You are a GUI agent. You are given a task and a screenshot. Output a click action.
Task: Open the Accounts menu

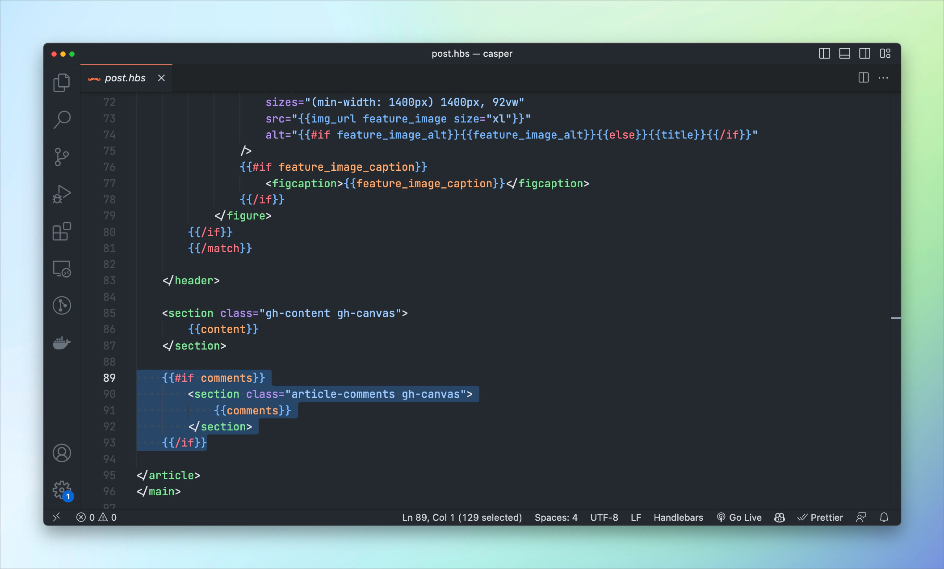(62, 453)
